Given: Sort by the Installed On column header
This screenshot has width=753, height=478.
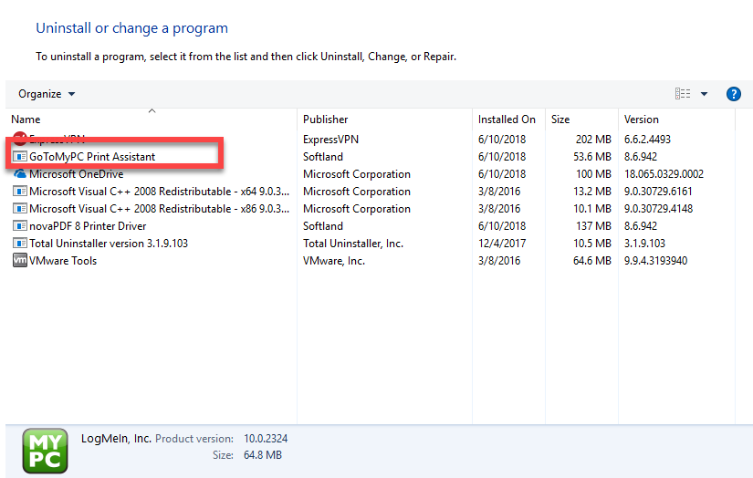Looking at the screenshot, I should [x=507, y=119].
